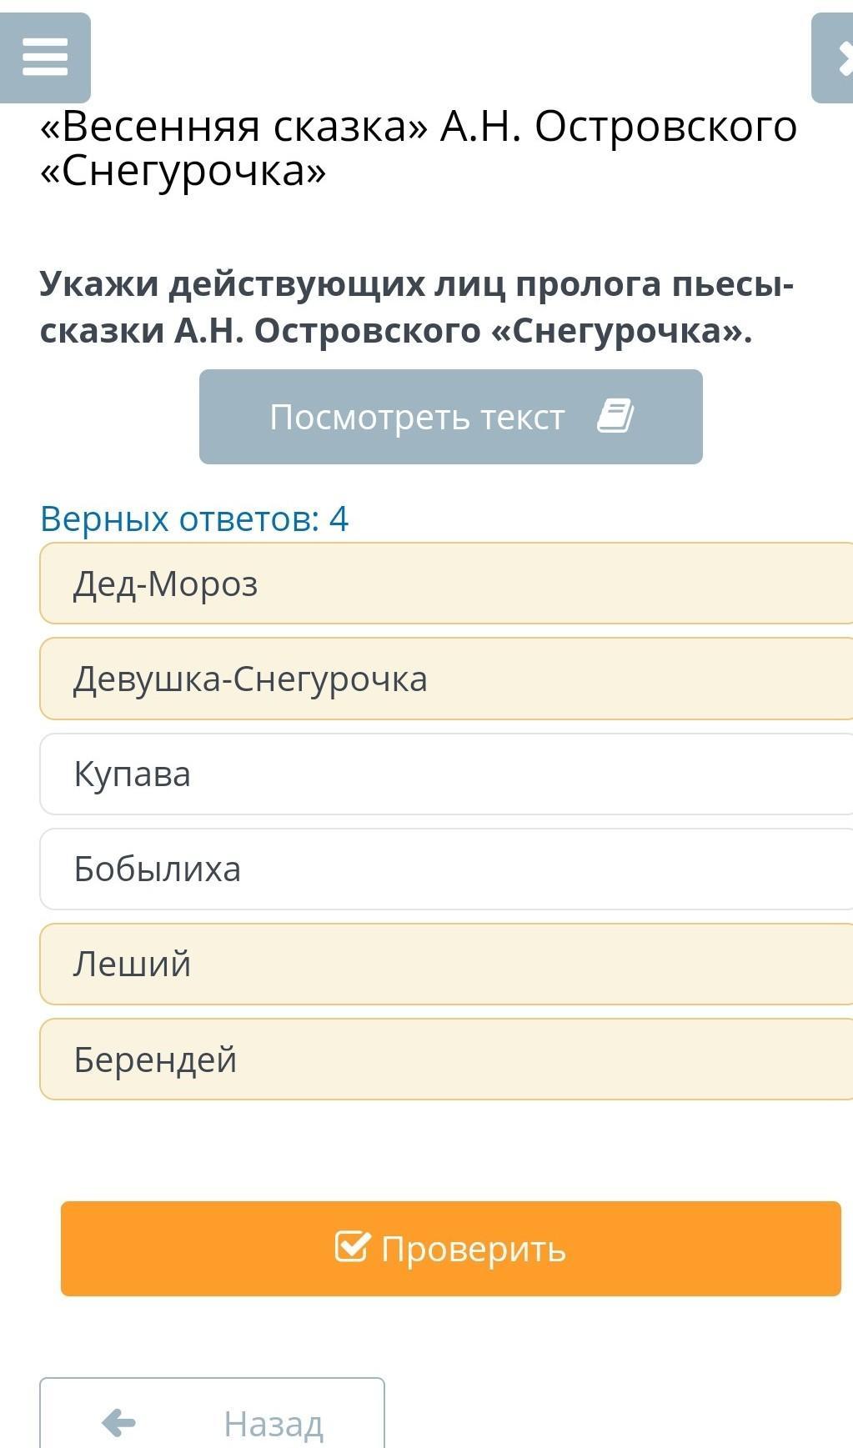
Task: Toggle the Берендей answer option
Action: pos(446,1059)
